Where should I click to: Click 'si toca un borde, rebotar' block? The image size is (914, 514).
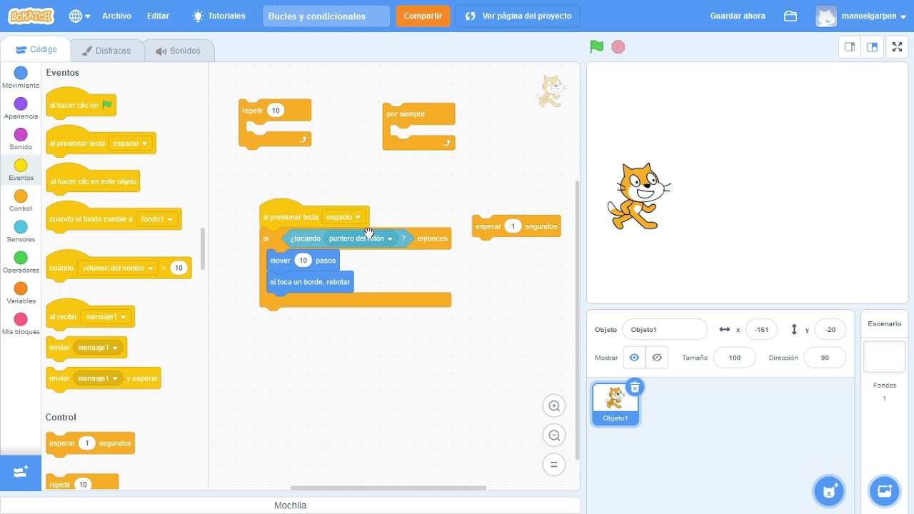pos(310,282)
